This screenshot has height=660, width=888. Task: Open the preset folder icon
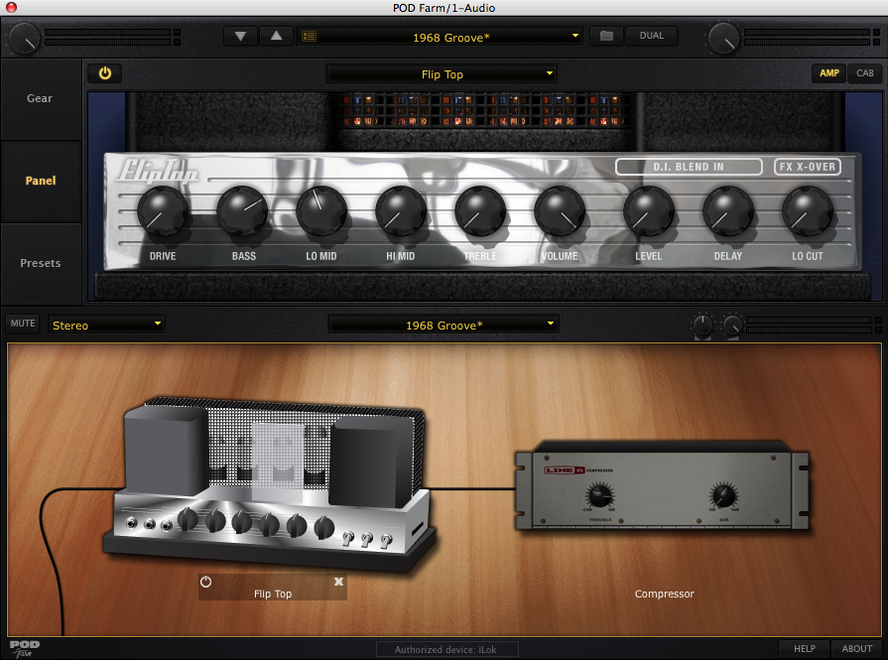tap(606, 36)
